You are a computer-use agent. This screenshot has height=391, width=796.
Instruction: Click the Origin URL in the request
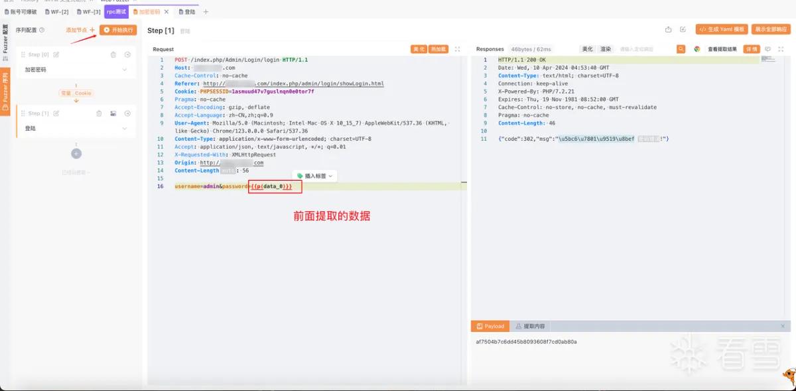[232, 163]
